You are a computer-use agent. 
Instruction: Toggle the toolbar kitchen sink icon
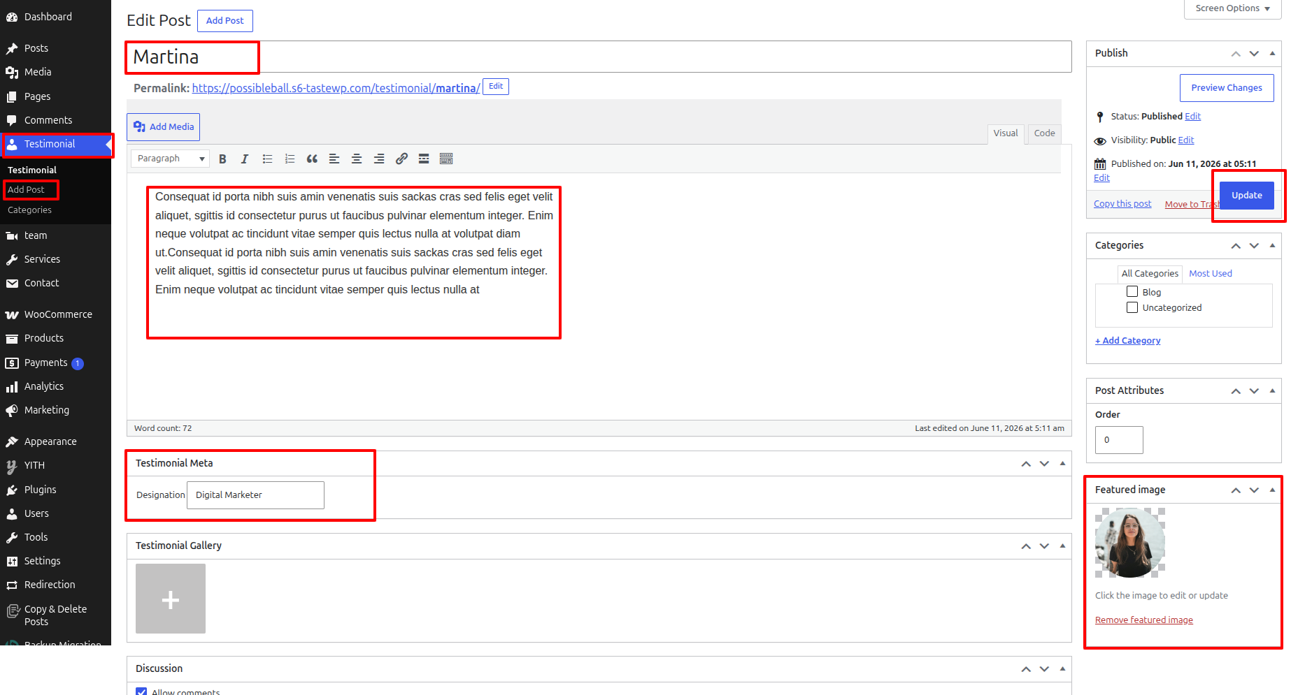coord(446,159)
